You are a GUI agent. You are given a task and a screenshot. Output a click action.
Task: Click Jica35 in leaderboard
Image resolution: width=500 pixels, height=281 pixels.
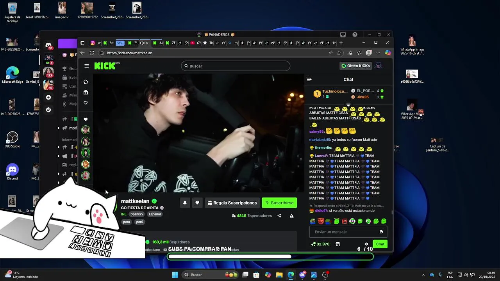(362, 97)
